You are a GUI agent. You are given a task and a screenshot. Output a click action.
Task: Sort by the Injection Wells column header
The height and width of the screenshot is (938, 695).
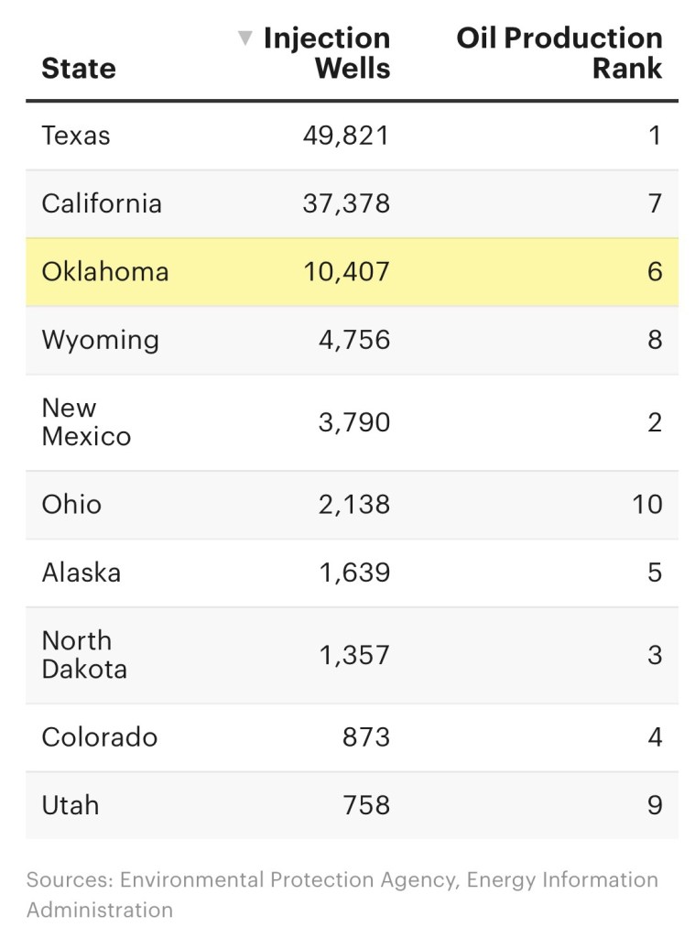(x=326, y=53)
